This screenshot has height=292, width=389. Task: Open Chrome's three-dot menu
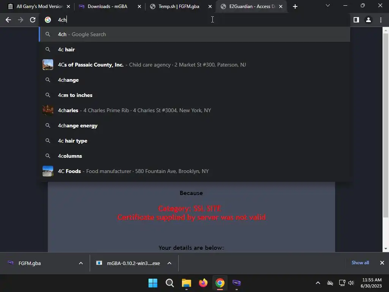coord(381,20)
